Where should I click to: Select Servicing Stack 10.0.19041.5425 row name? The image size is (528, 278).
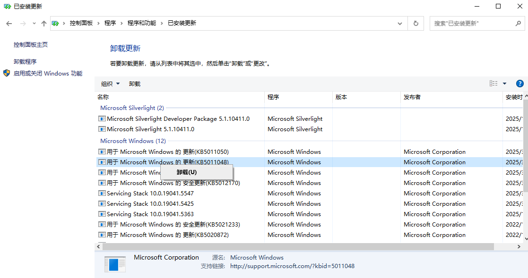coord(150,204)
